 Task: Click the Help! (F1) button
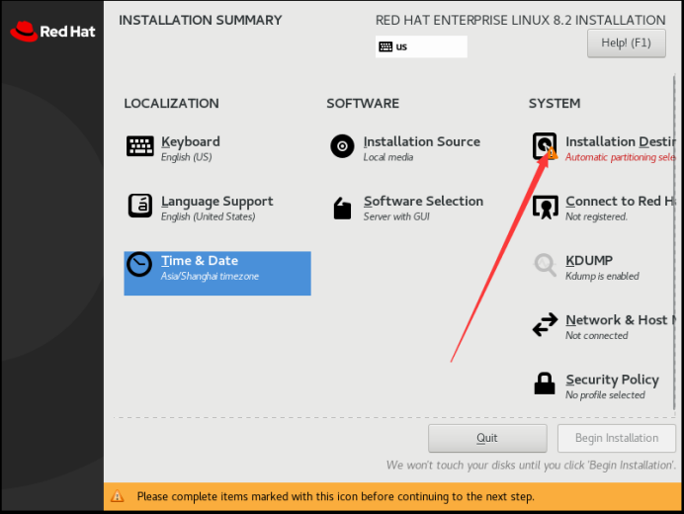point(626,43)
